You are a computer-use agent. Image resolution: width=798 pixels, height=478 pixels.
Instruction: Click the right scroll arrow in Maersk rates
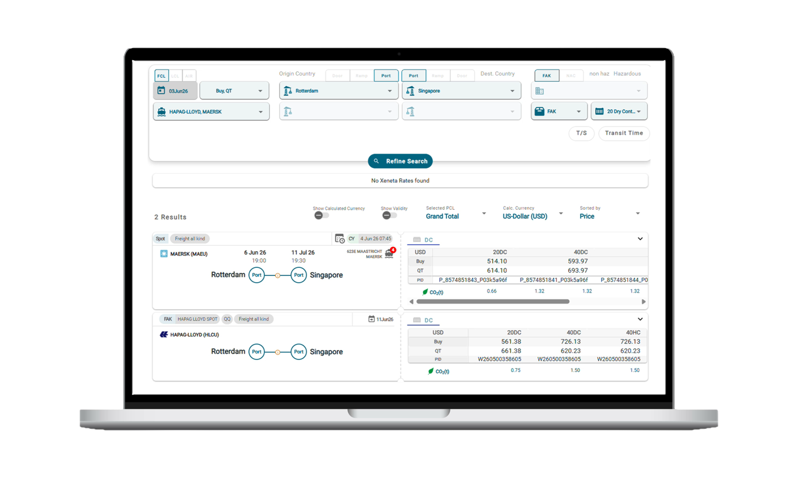[643, 302]
